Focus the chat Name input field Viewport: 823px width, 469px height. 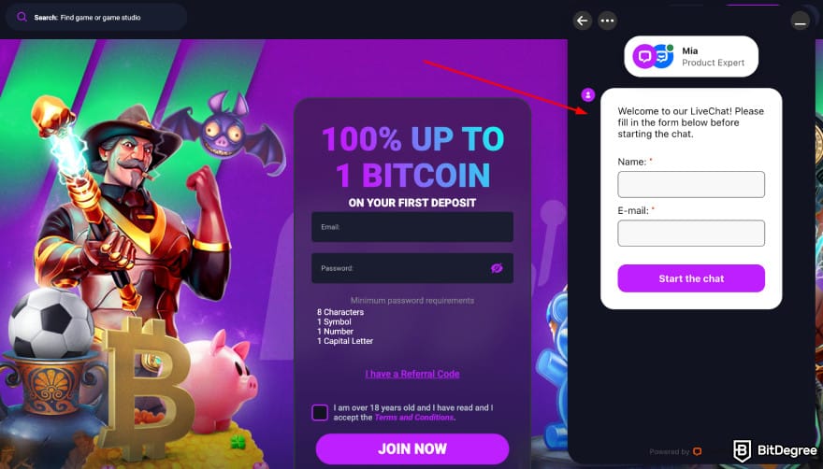(x=691, y=185)
